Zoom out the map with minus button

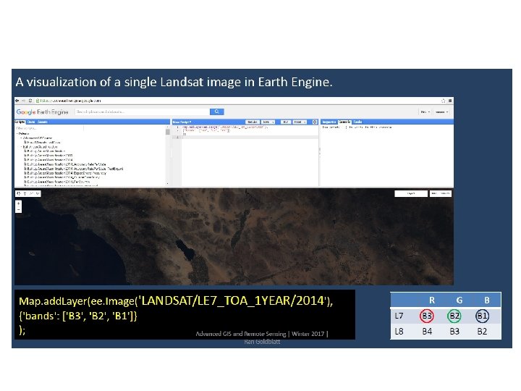(x=19, y=209)
